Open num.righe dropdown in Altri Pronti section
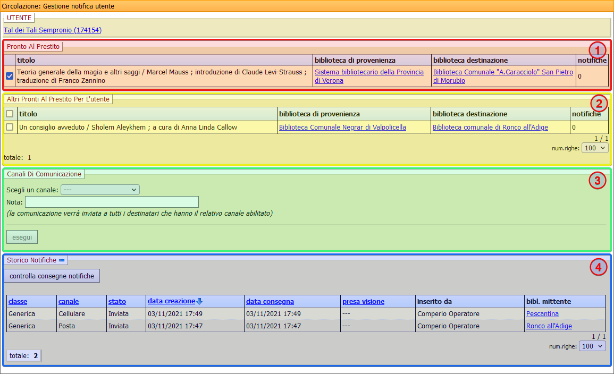 point(595,148)
